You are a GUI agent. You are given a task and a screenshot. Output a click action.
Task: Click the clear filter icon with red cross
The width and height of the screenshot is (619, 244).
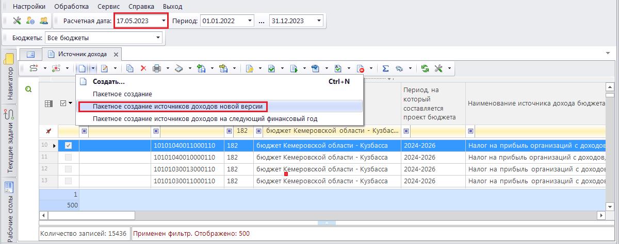click(56, 68)
